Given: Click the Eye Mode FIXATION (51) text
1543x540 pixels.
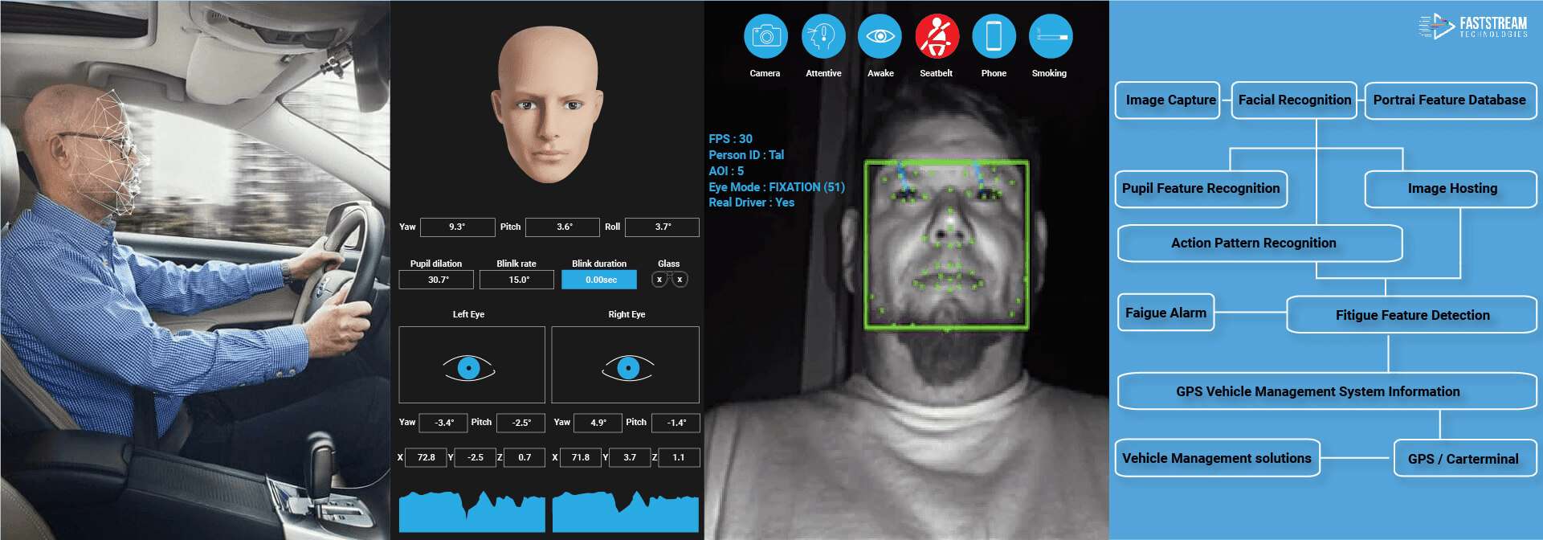Looking at the screenshot, I should 777,187.
